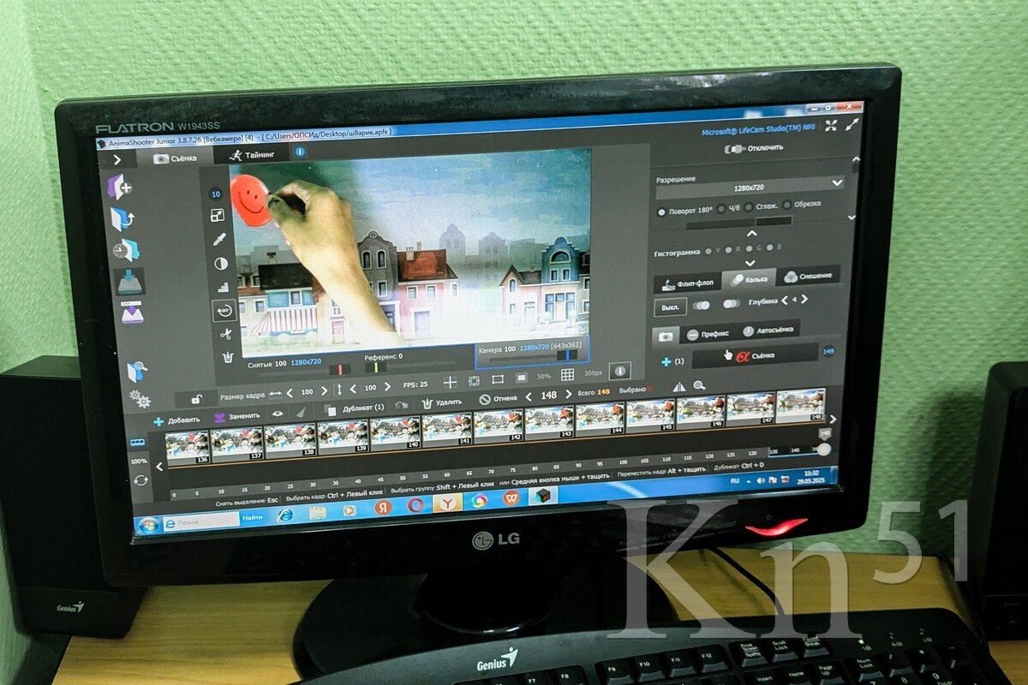Switch to the Тайминг tab
This screenshot has height=685, width=1028.
251,155
